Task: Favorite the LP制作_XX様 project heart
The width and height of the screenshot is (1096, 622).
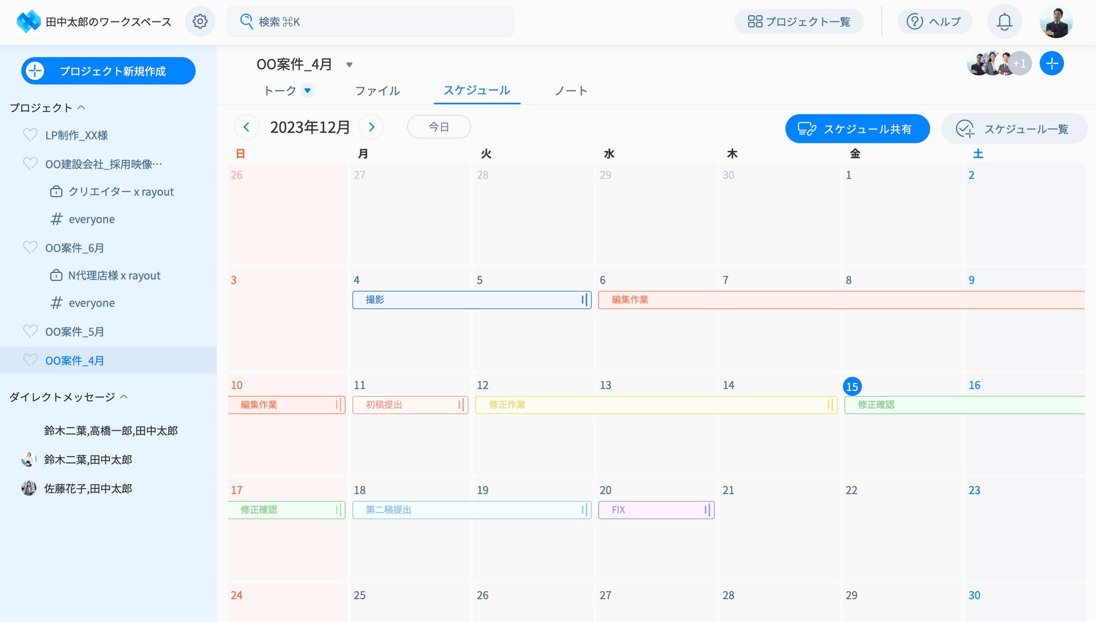Action: 30,135
